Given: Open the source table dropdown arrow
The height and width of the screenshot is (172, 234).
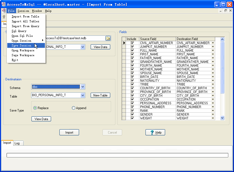Looking at the screenshot, I should (x=83, y=47).
